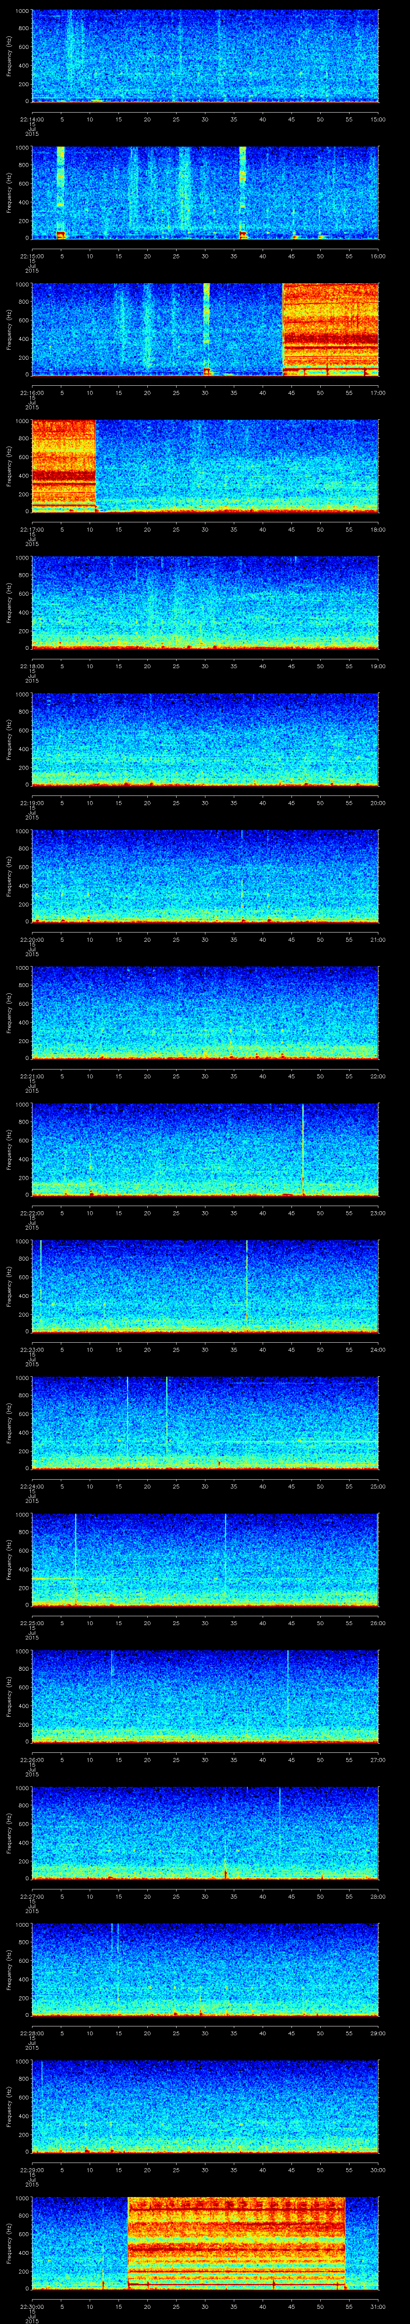Image resolution: width=410 pixels, height=2324 pixels.
Task: Click the 22:30:00 start time label
Action: (x=32, y=2306)
